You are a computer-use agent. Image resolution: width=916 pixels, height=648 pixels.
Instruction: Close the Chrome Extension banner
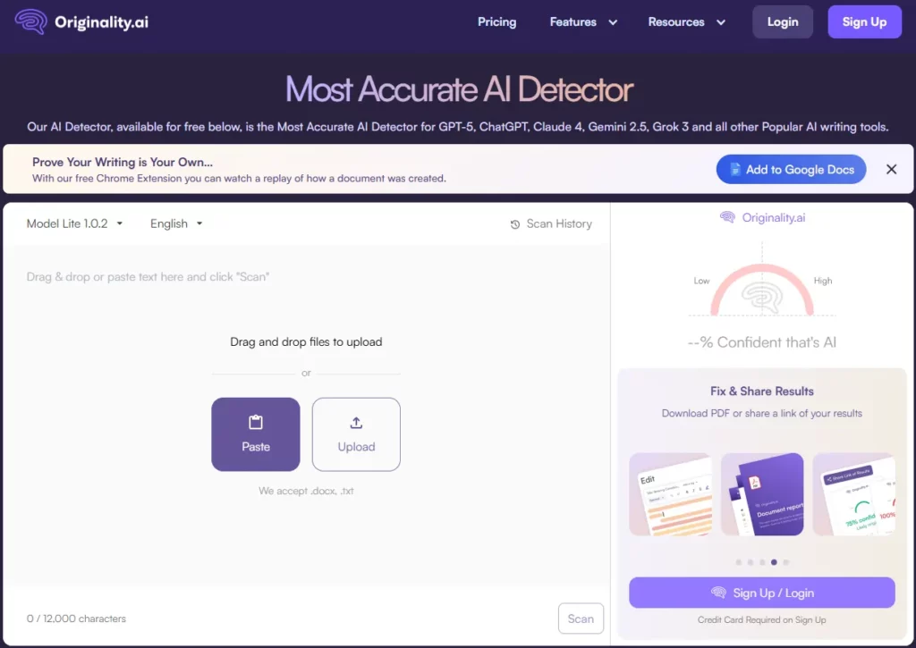tap(891, 169)
